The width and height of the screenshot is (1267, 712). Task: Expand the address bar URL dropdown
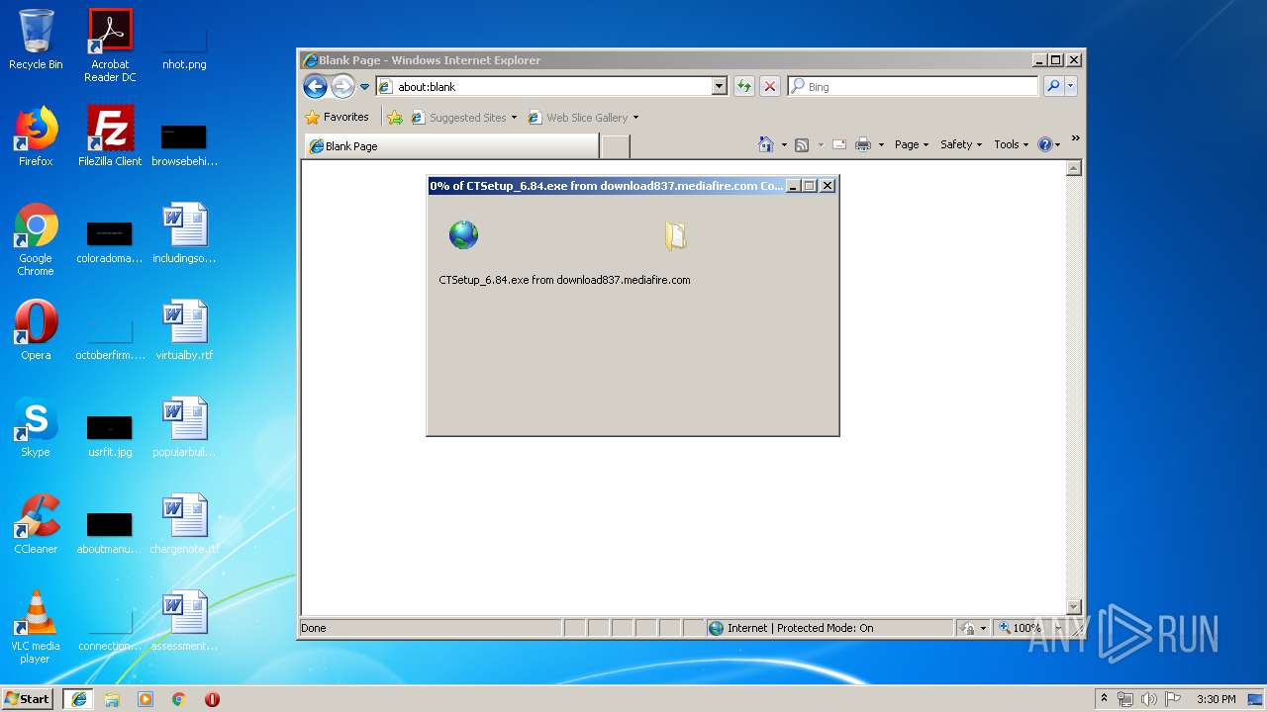720,87
